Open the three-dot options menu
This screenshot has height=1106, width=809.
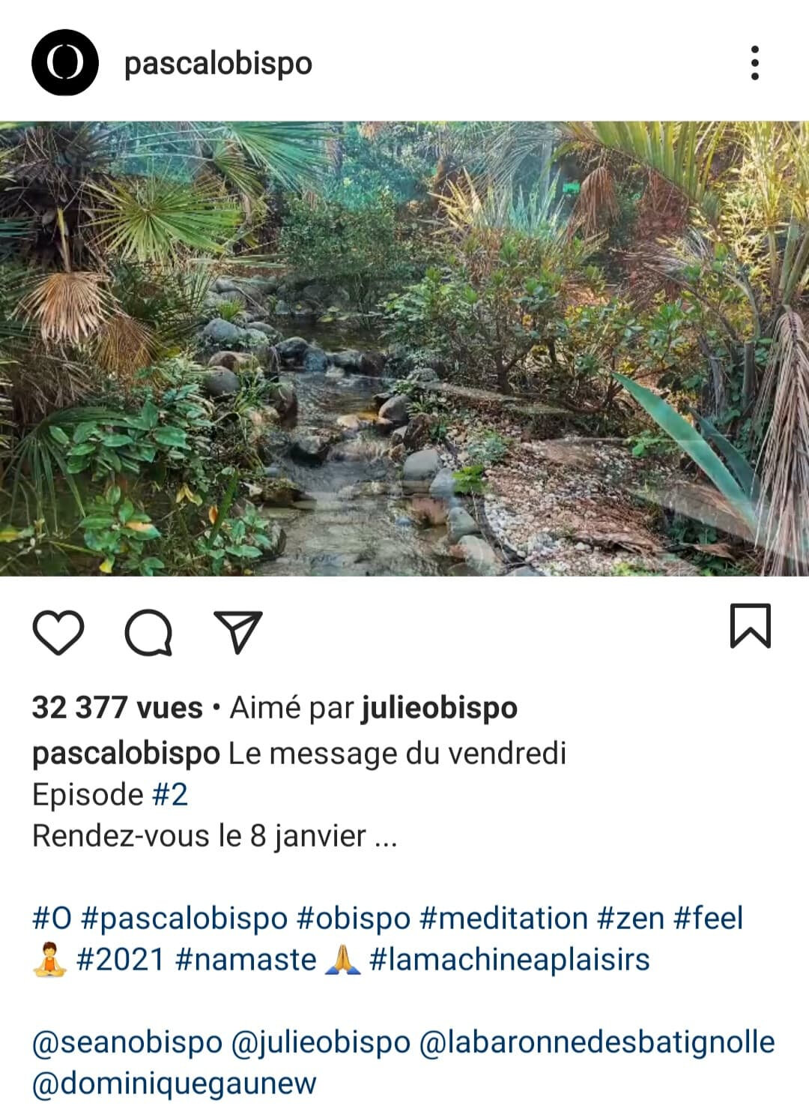click(x=754, y=63)
